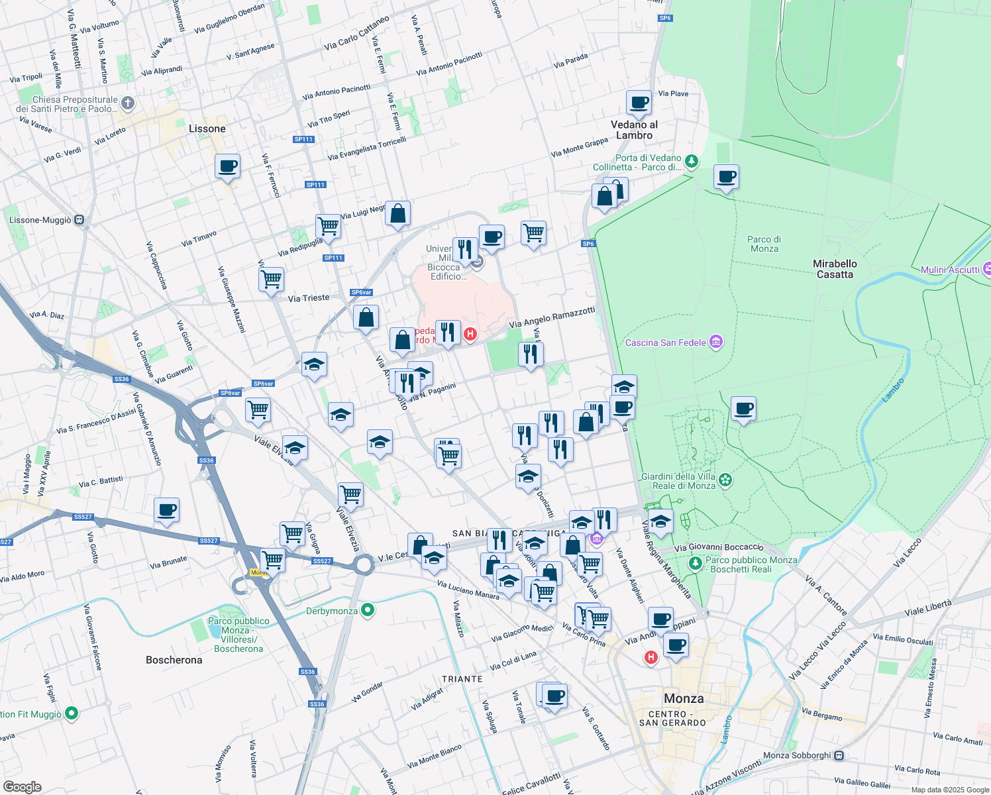Open the Porta di Vedano Collinetta tree icon
This screenshot has width=991, height=795.
(692, 161)
